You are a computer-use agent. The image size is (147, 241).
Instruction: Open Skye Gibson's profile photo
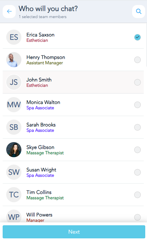(14, 150)
